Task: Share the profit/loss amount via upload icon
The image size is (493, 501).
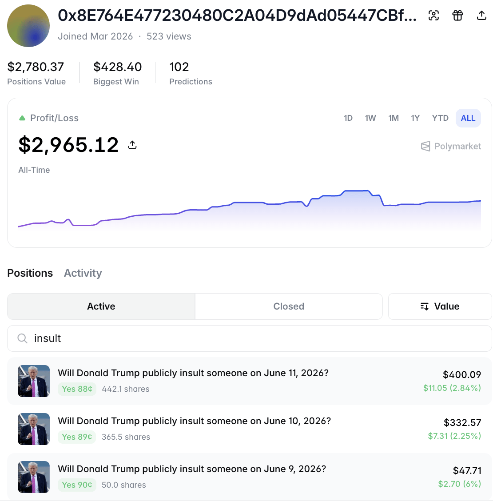Action: tap(132, 145)
